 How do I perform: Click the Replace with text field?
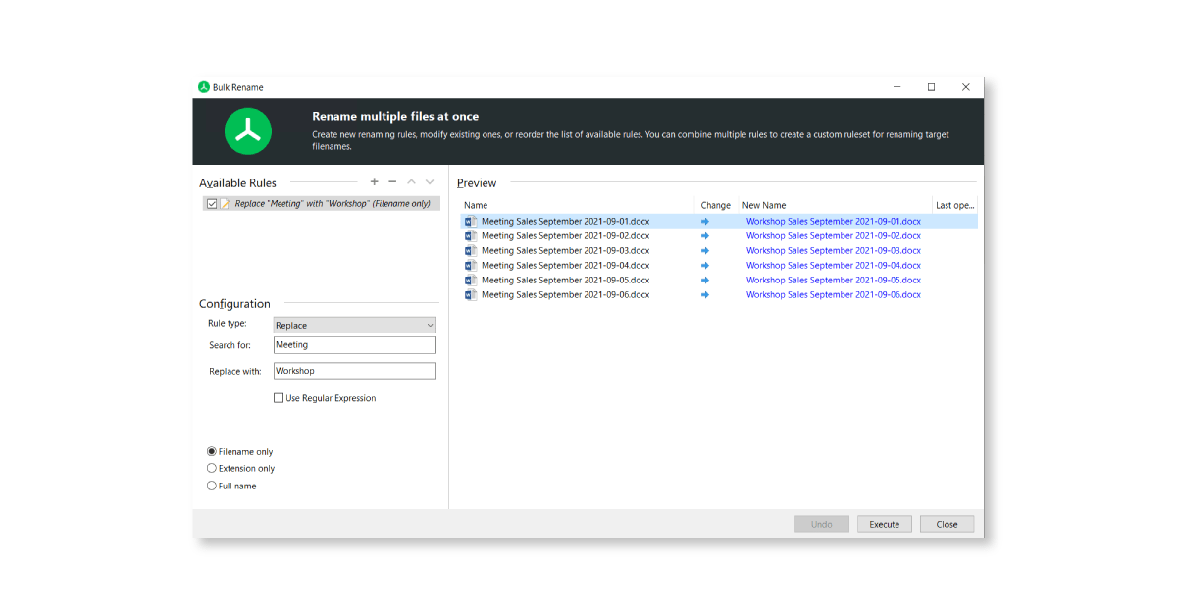(354, 371)
